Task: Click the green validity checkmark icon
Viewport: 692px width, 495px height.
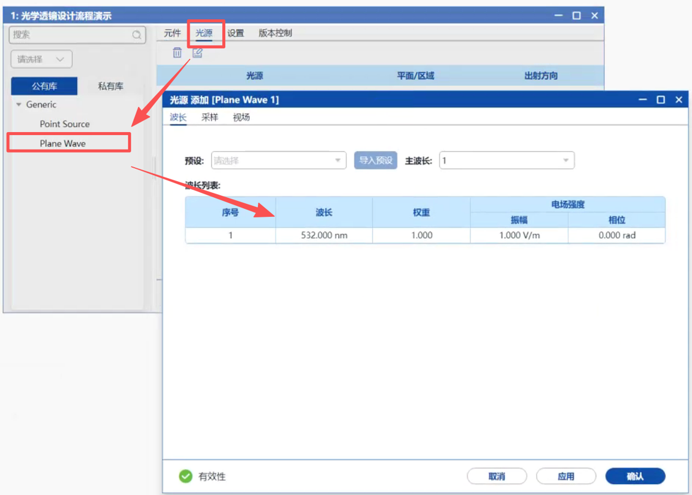Action: [185, 476]
